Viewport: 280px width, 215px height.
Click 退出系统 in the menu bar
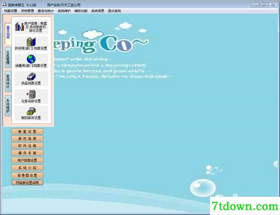coord(114,11)
